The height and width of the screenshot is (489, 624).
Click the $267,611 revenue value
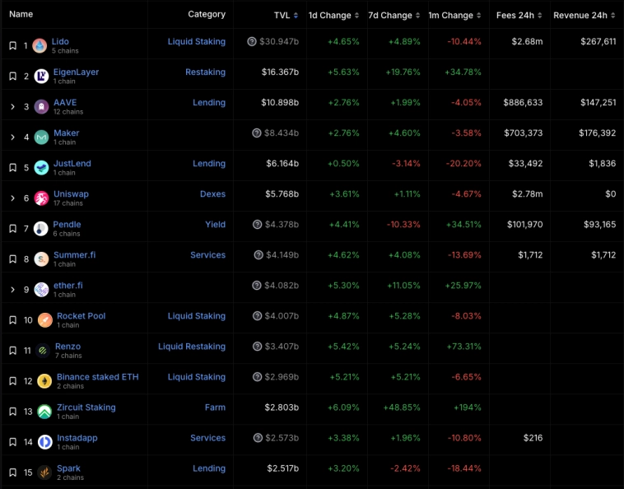coord(598,41)
